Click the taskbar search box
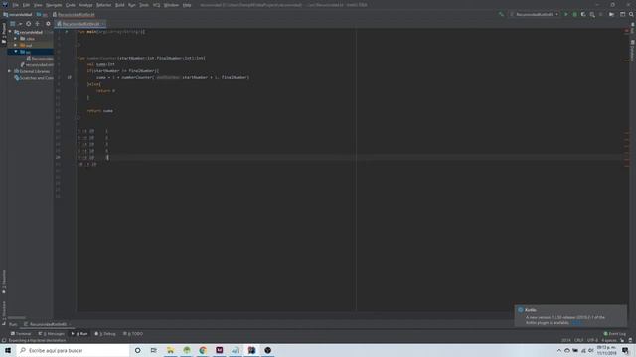The height and width of the screenshot is (357, 636). (73, 350)
